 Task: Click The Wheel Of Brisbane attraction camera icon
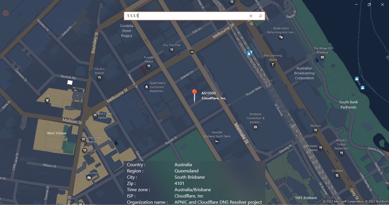[322, 57]
